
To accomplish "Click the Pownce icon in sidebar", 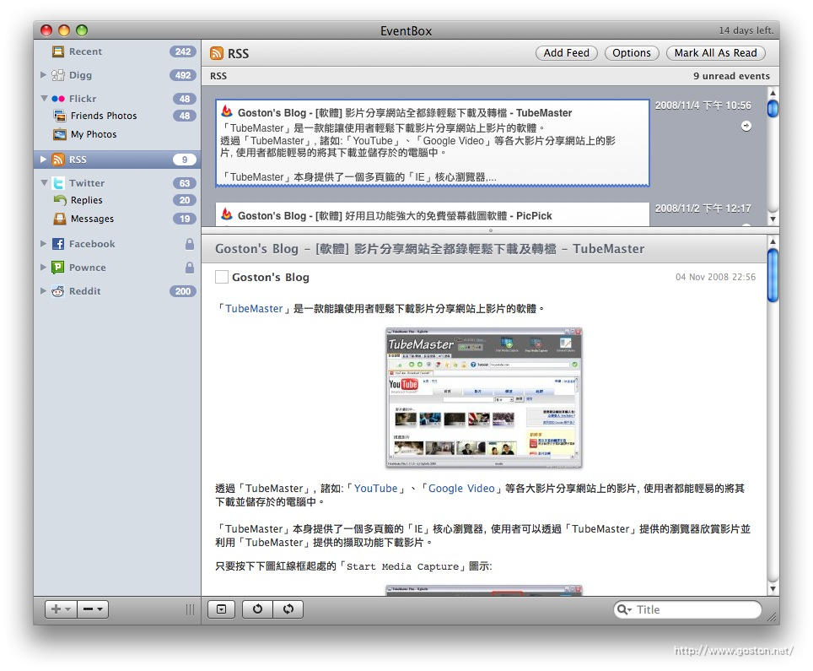I will pyautogui.click(x=58, y=268).
